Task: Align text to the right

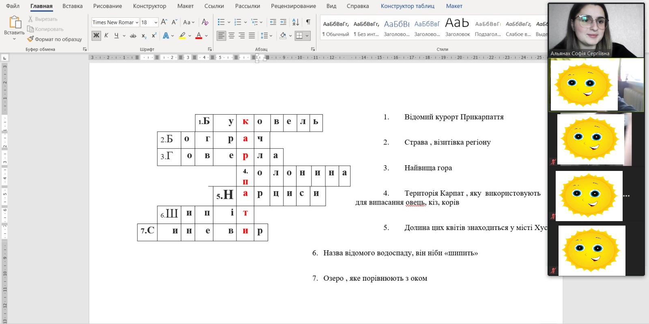Action: click(x=242, y=36)
